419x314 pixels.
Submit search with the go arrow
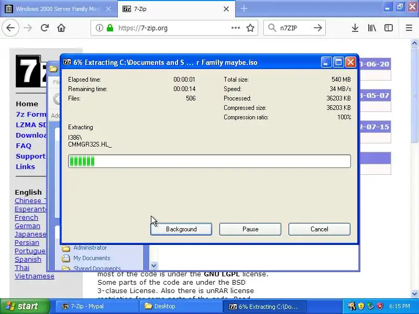(318, 28)
